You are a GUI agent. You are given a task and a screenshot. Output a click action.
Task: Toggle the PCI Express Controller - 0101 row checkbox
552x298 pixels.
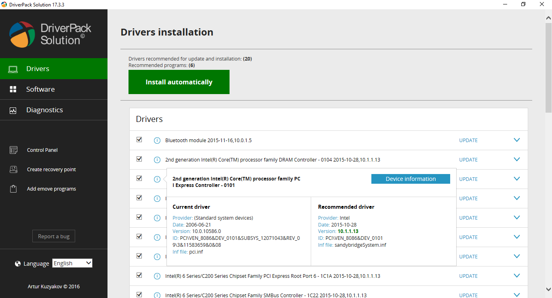click(x=139, y=178)
